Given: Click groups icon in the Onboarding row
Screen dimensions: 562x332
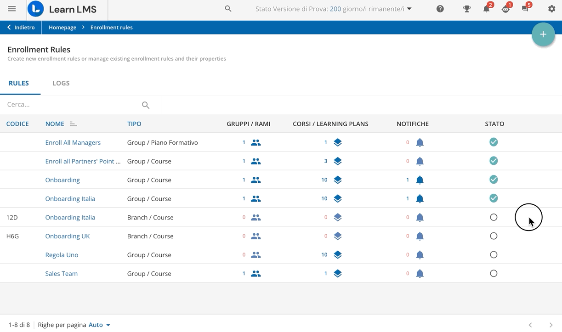Looking at the screenshot, I should [256, 180].
